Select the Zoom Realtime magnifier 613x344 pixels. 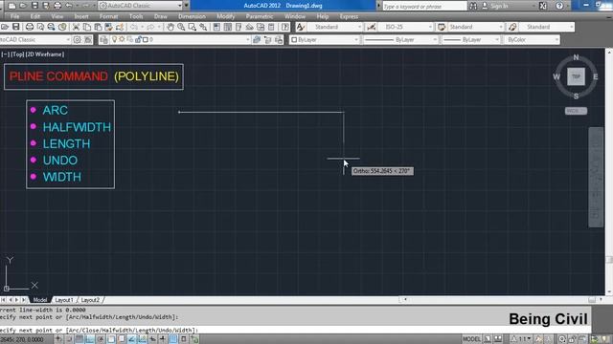pyautogui.click(x=181, y=27)
